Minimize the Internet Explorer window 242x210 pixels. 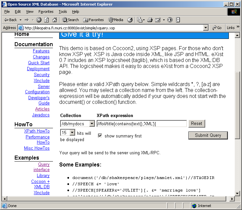pyautogui.click(x=226, y=4)
